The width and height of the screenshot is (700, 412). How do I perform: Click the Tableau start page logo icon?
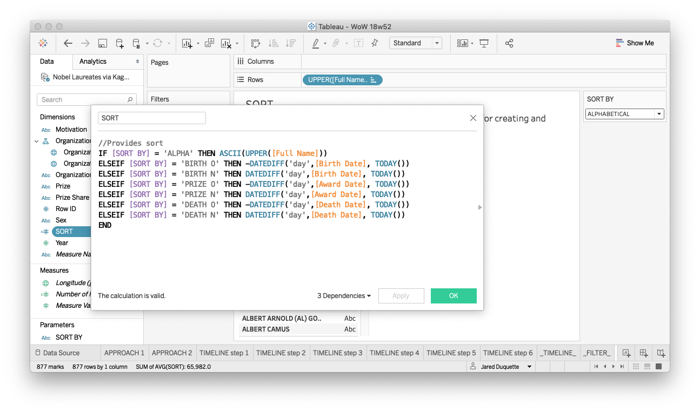[x=43, y=43]
